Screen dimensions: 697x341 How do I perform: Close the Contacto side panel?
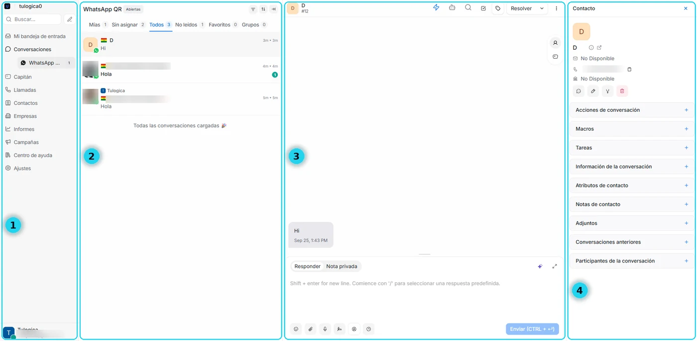686,8
